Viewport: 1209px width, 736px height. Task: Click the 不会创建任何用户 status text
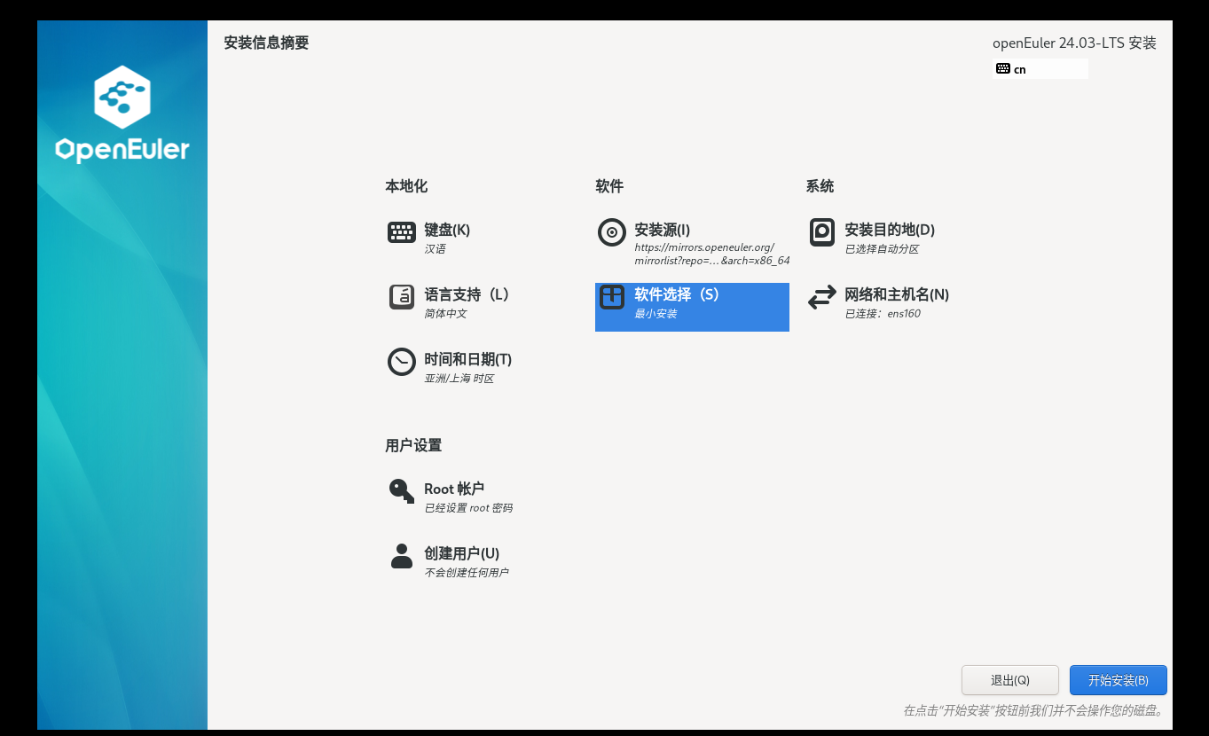(x=467, y=573)
